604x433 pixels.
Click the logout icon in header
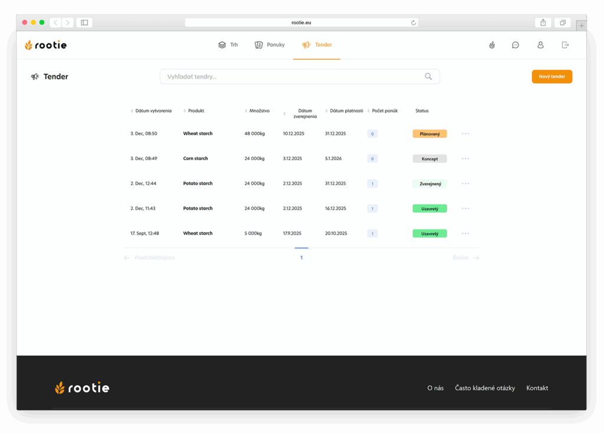[x=565, y=45]
